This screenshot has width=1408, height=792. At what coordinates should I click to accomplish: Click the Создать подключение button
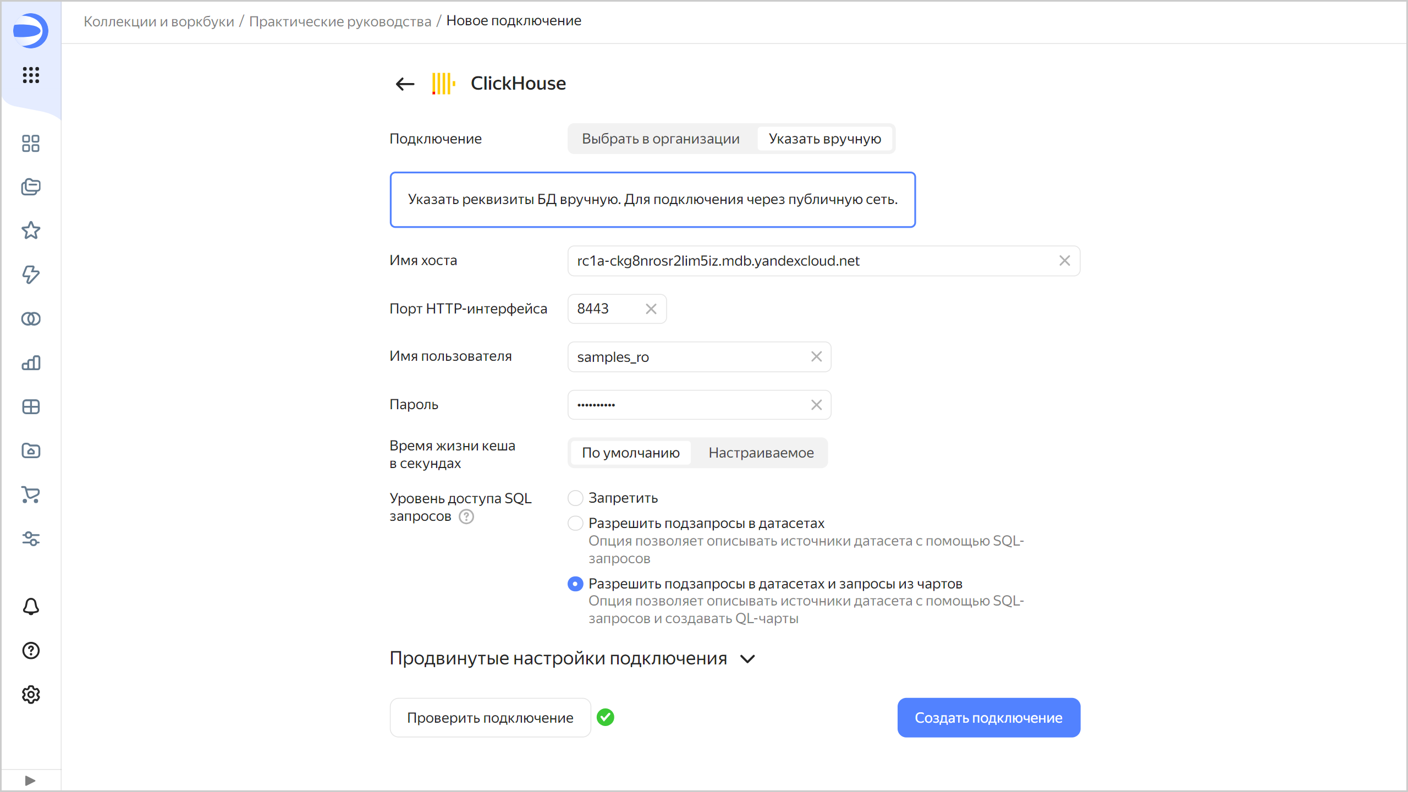[x=988, y=717]
